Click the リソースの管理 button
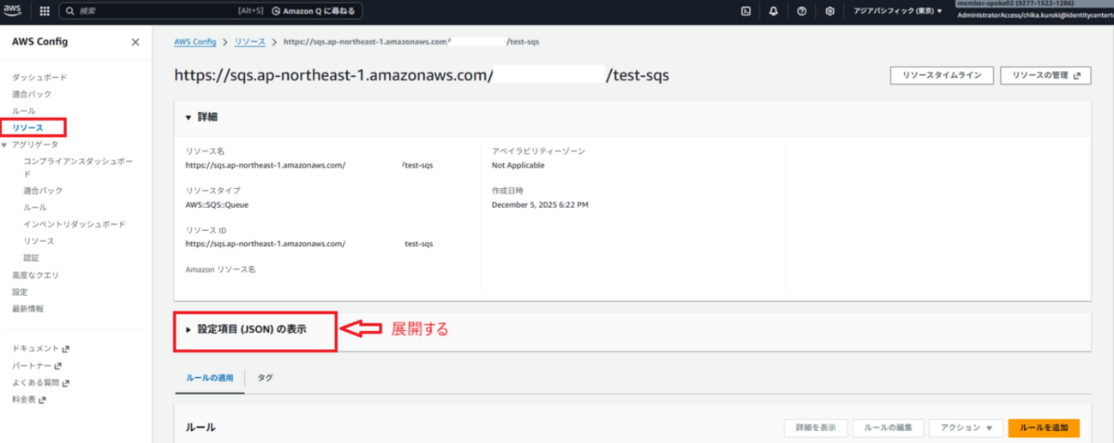The width and height of the screenshot is (1114, 443). click(x=1045, y=75)
